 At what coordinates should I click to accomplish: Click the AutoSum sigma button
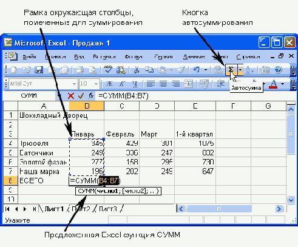tap(231, 70)
